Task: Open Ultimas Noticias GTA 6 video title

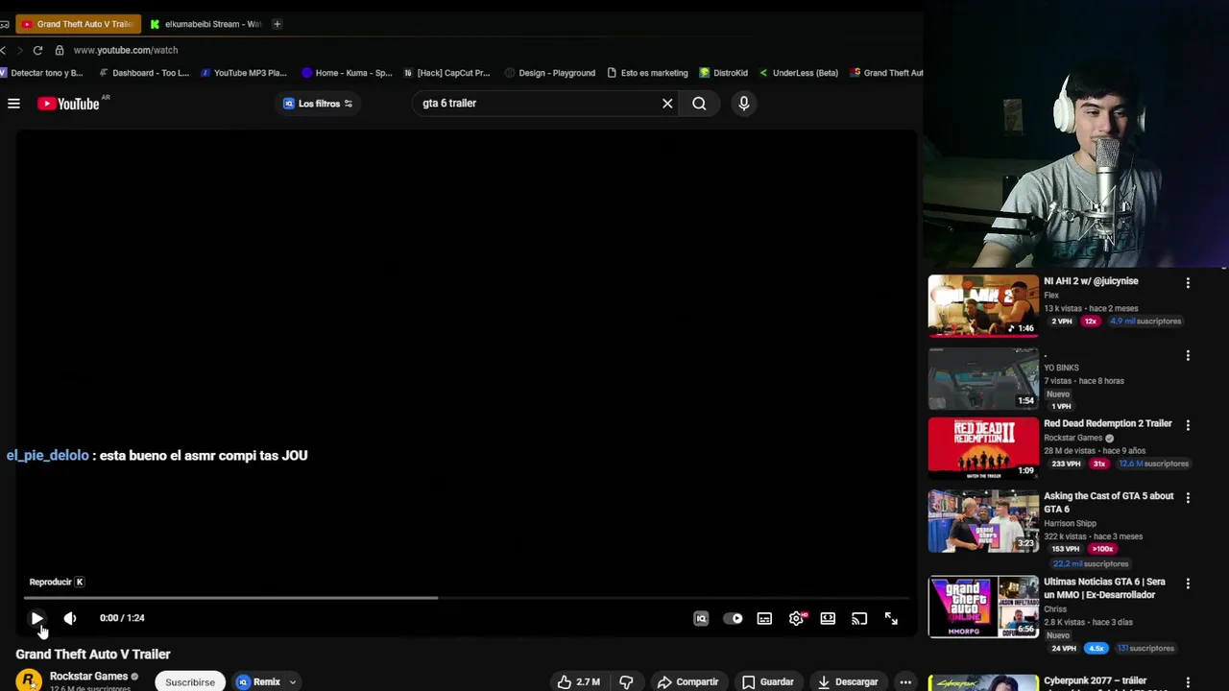Action: pos(1105,588)
